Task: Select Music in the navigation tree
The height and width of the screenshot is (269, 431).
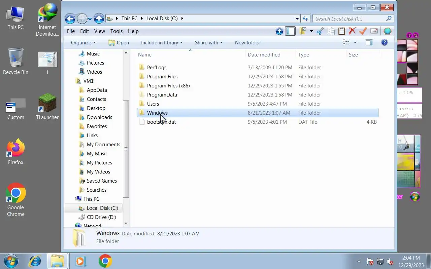Action: click(93, 53)
